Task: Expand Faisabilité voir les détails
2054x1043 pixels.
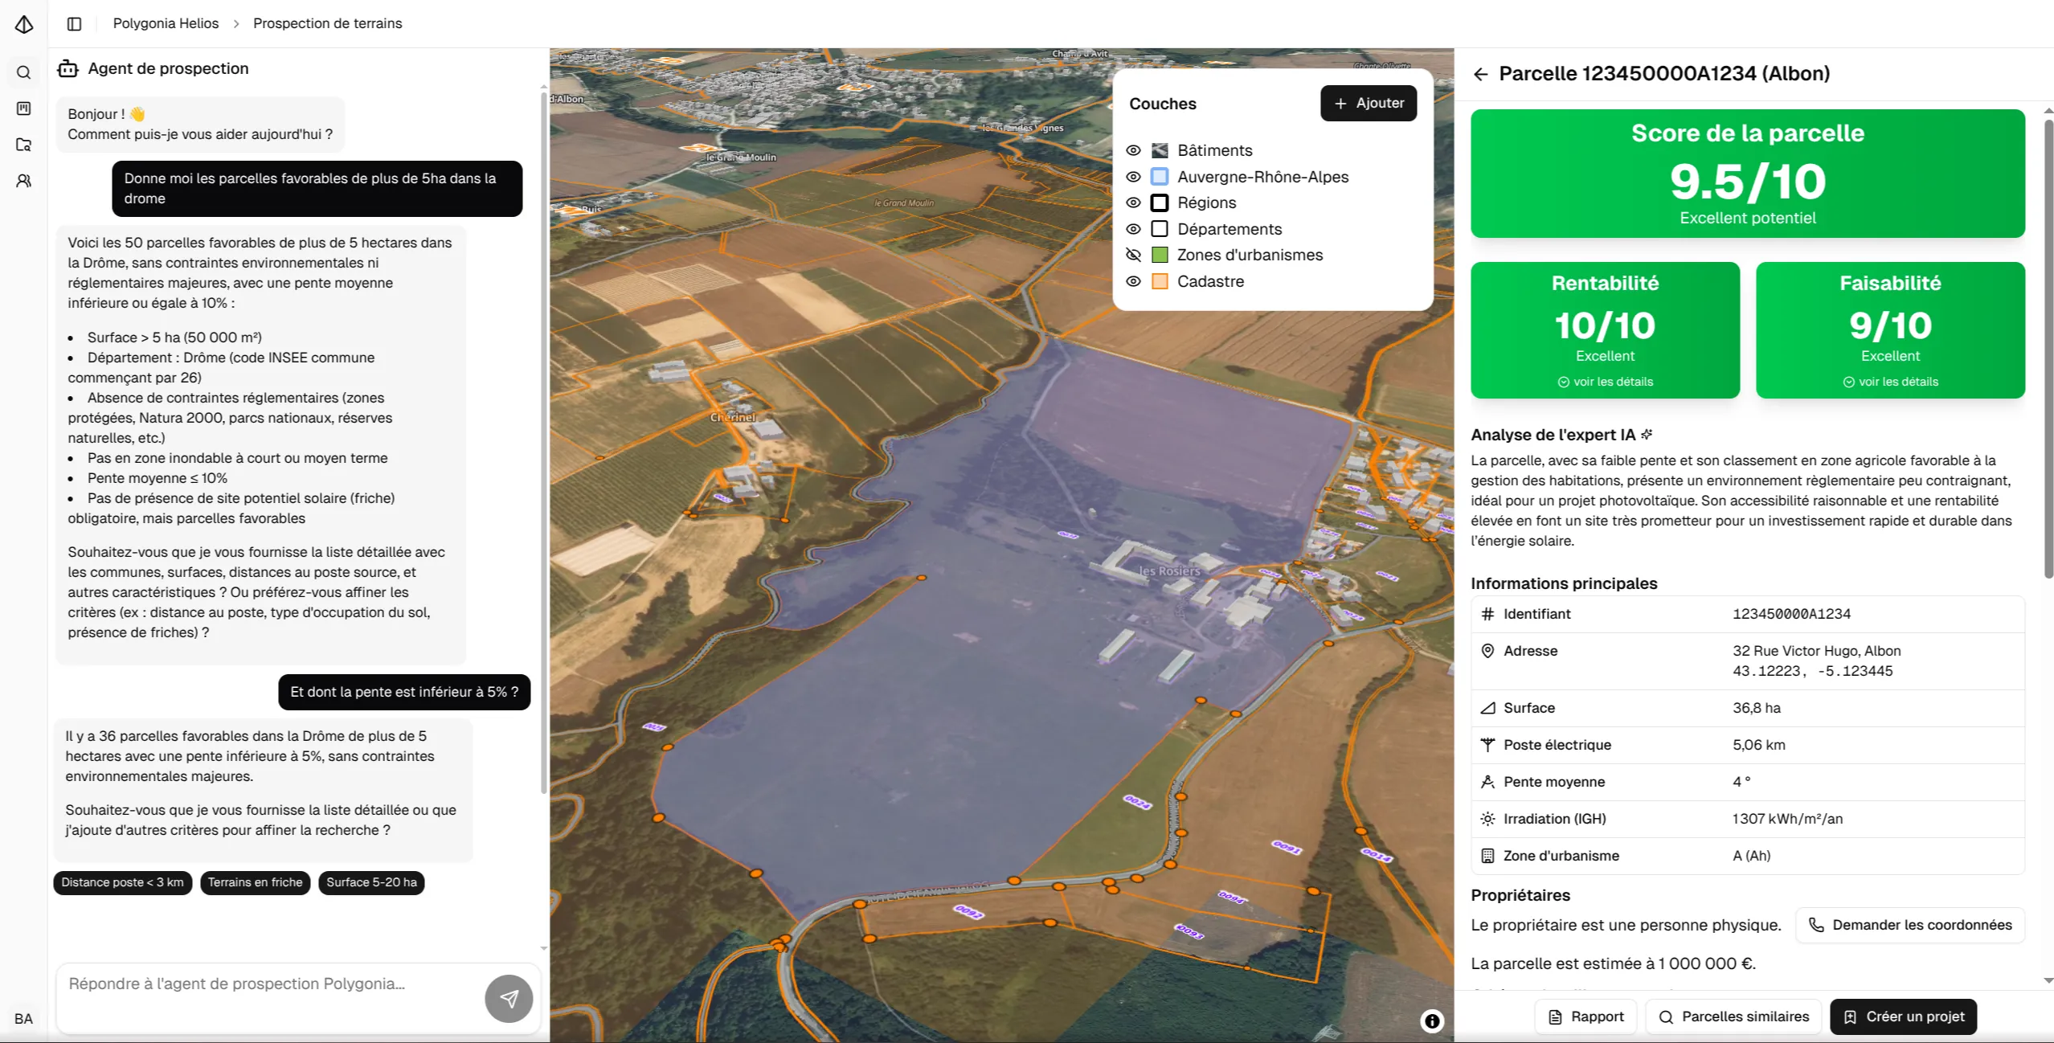Action: 1890,382
